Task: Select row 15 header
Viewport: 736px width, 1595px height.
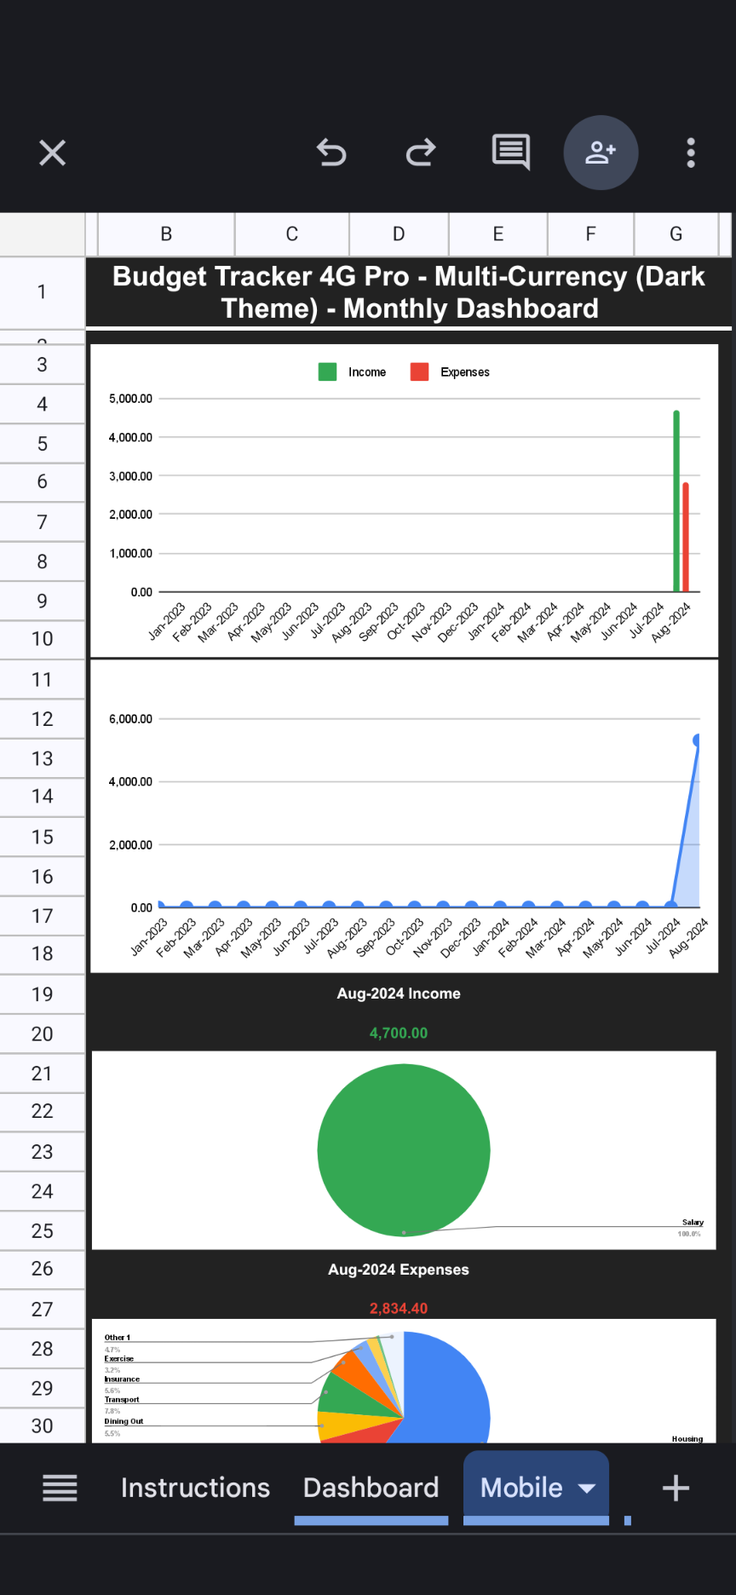Action: tap(43, 837)
